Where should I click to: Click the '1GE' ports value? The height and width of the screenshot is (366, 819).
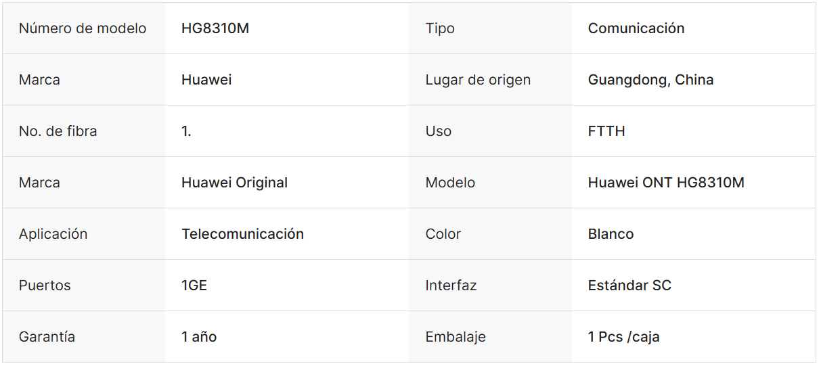[194, 285]
